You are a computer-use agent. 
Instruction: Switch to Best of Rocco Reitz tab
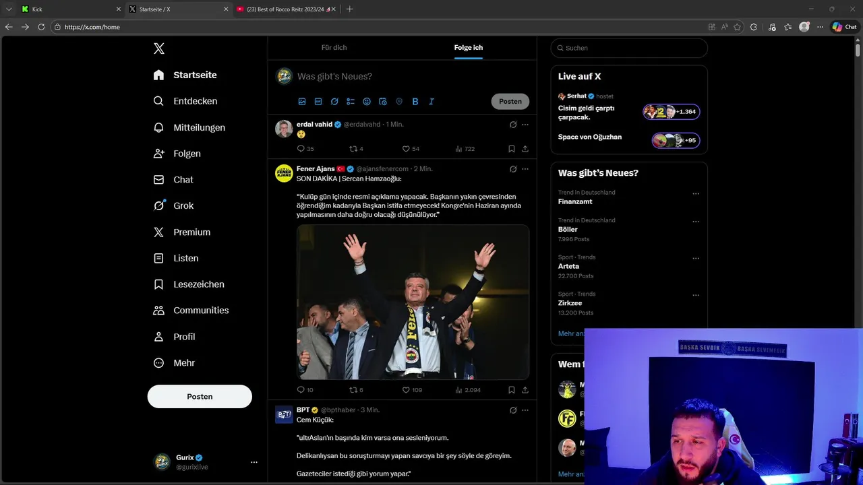click(x=287, y=9)
